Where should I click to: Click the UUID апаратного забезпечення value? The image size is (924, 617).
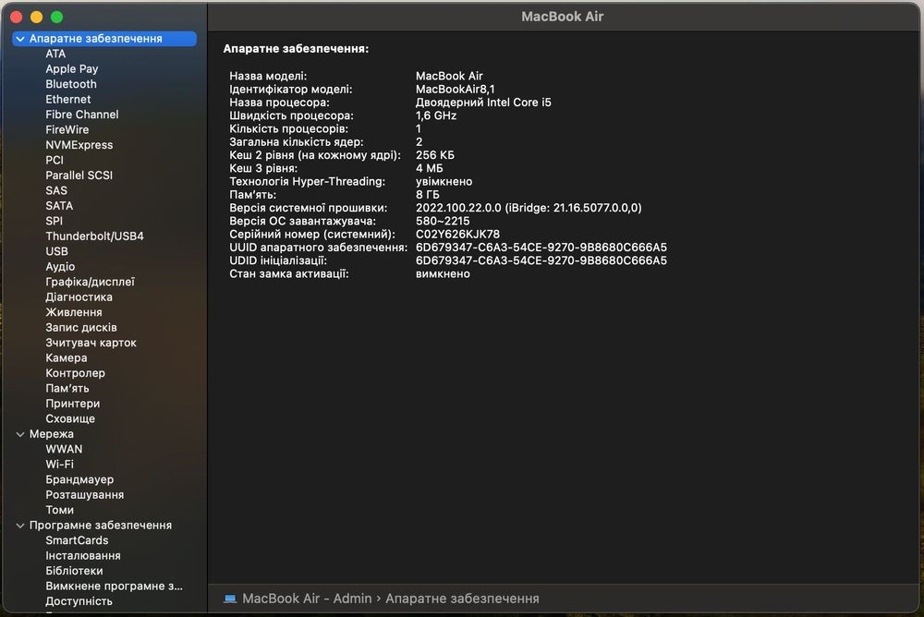[541, 248]
